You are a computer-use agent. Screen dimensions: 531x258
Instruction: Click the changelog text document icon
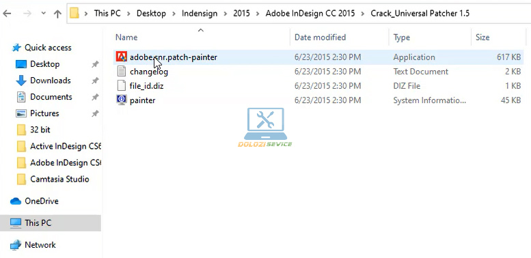pos(121,72)
